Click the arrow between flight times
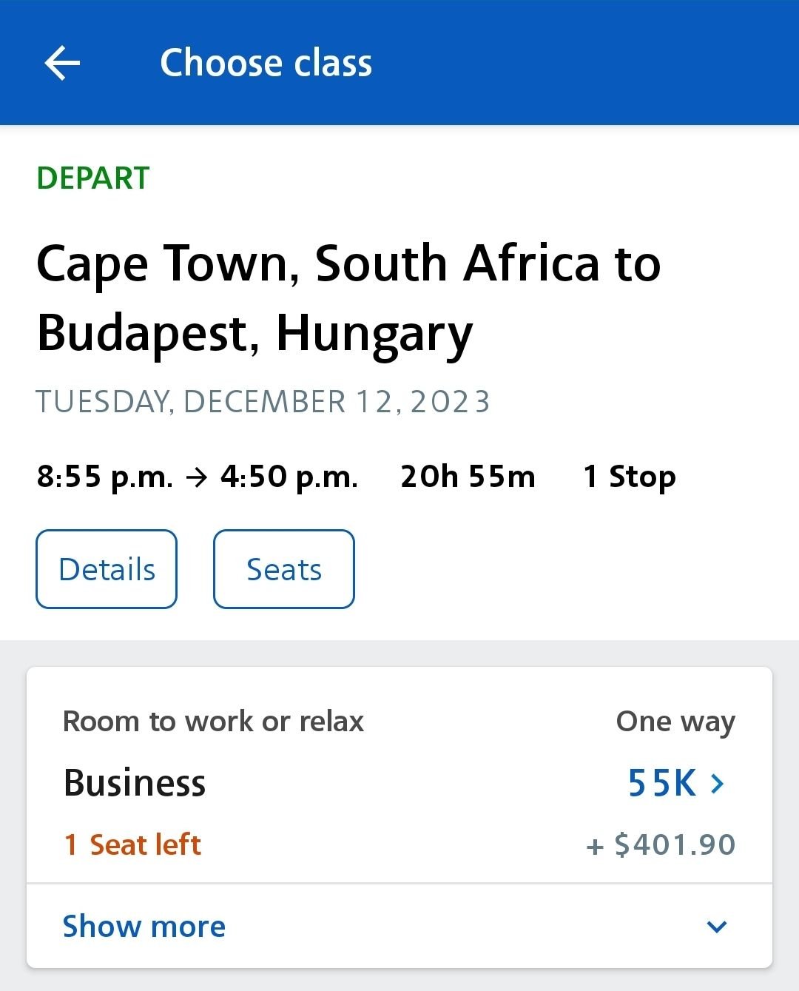 click(x=197, y=477)
